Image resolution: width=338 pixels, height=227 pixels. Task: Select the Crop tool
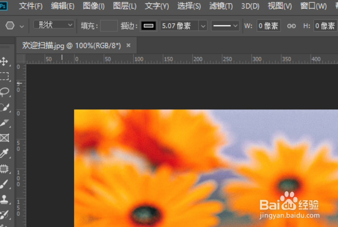point(4,122)
